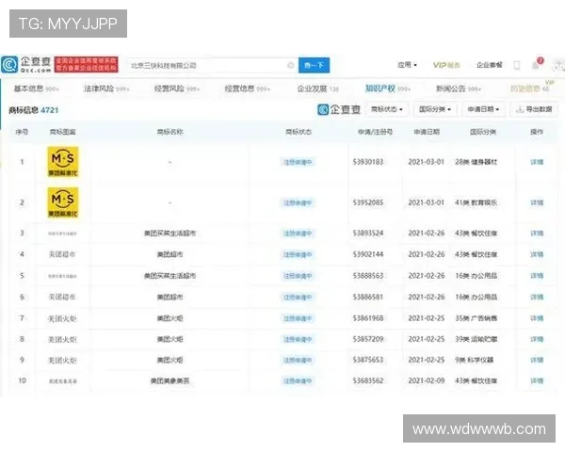The width and height of the screenshot is (565, 452).
Task: Open 详情 for registration 53886581
Action: pyautogui.click(x=537, y=298)
